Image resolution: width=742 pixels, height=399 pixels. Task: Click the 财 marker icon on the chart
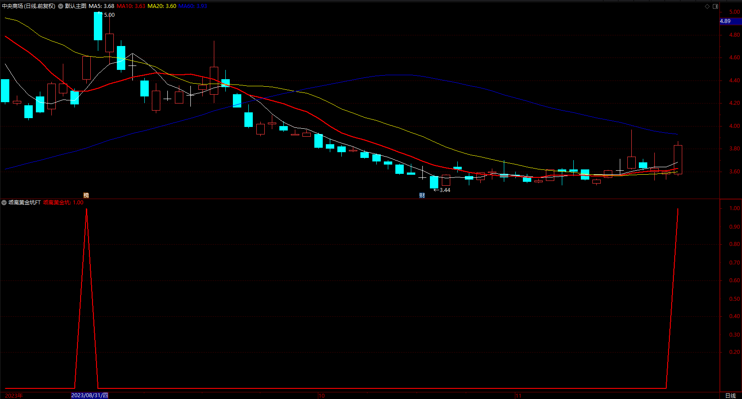422,195
